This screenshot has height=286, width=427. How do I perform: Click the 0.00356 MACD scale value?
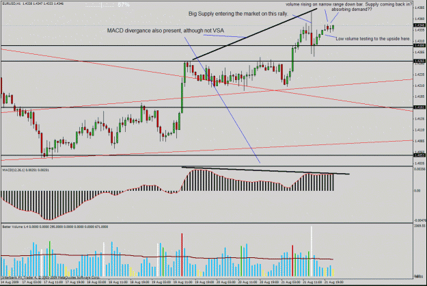click(x=419, y=169)
